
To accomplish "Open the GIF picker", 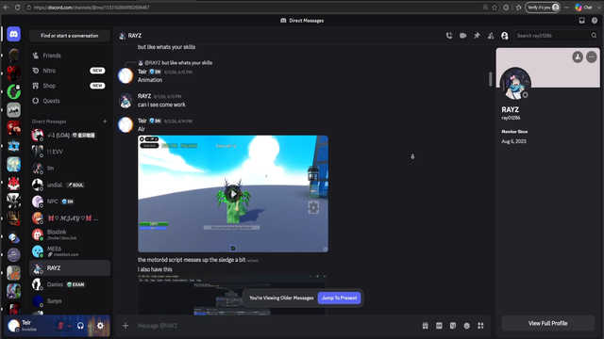I will pyautogui.click(x=439, y=326).
